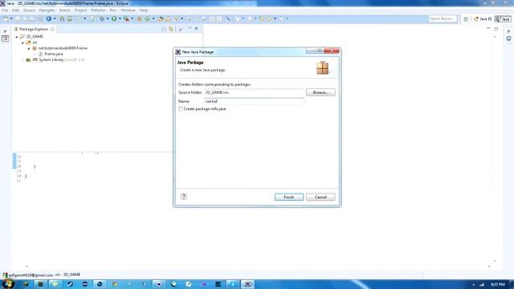Open the New Java Class dropdown arrow
Screen dimensions: 514x289
click(153, 18)
